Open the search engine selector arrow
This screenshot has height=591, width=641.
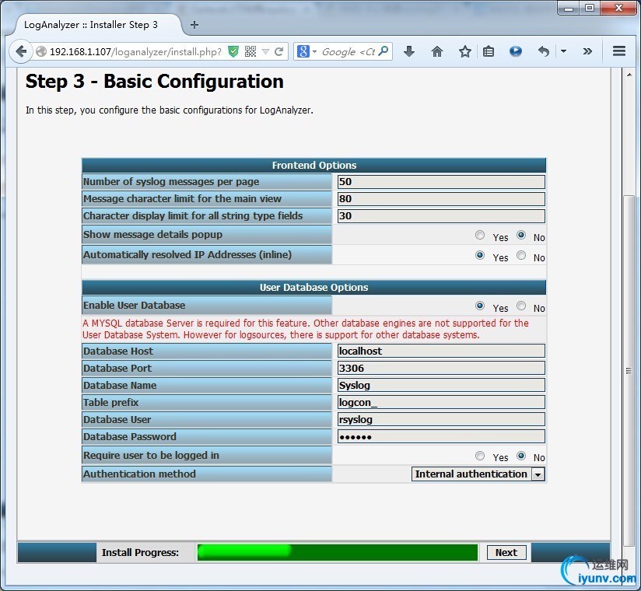click(314, 51)
